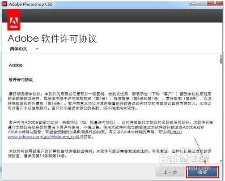Image resolution: width=225 pixels, height=181 pixels.
Task: Close the Photoshop CS6 installer window
Action: pos(215,3)
